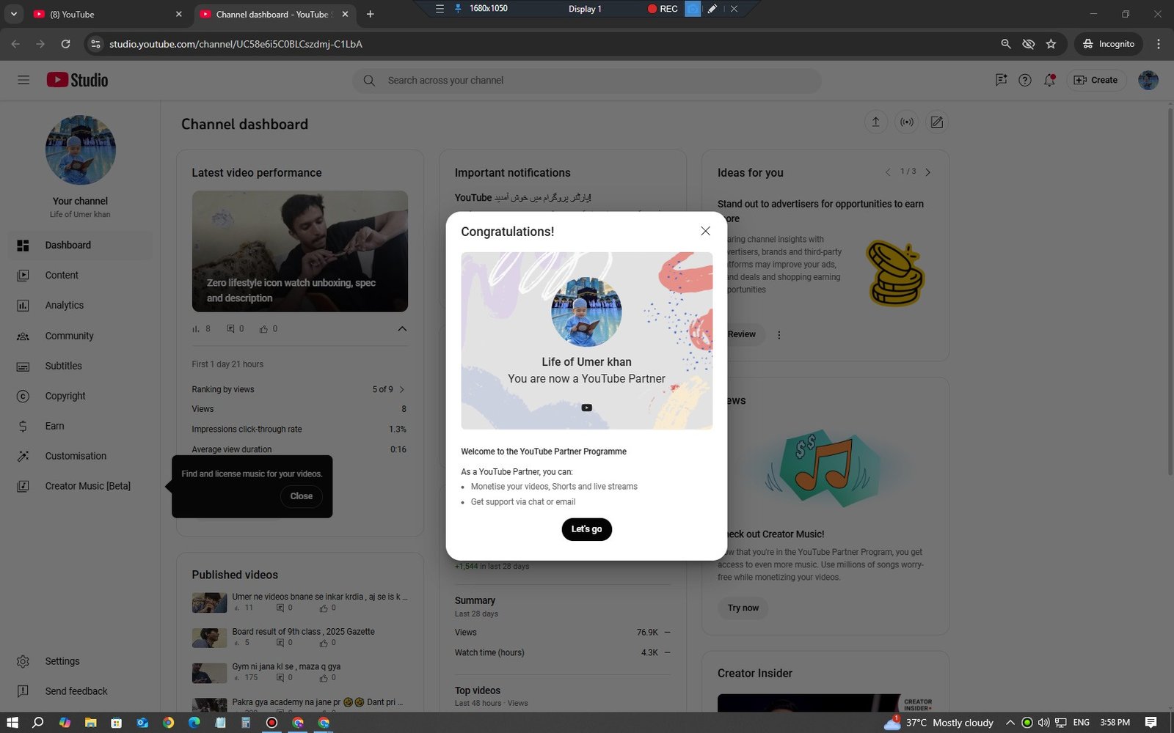Click the YouTube Studio logo
1174x733 pixels.
point(77,80)
